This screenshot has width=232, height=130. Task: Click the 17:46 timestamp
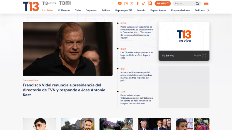(123, 92)
